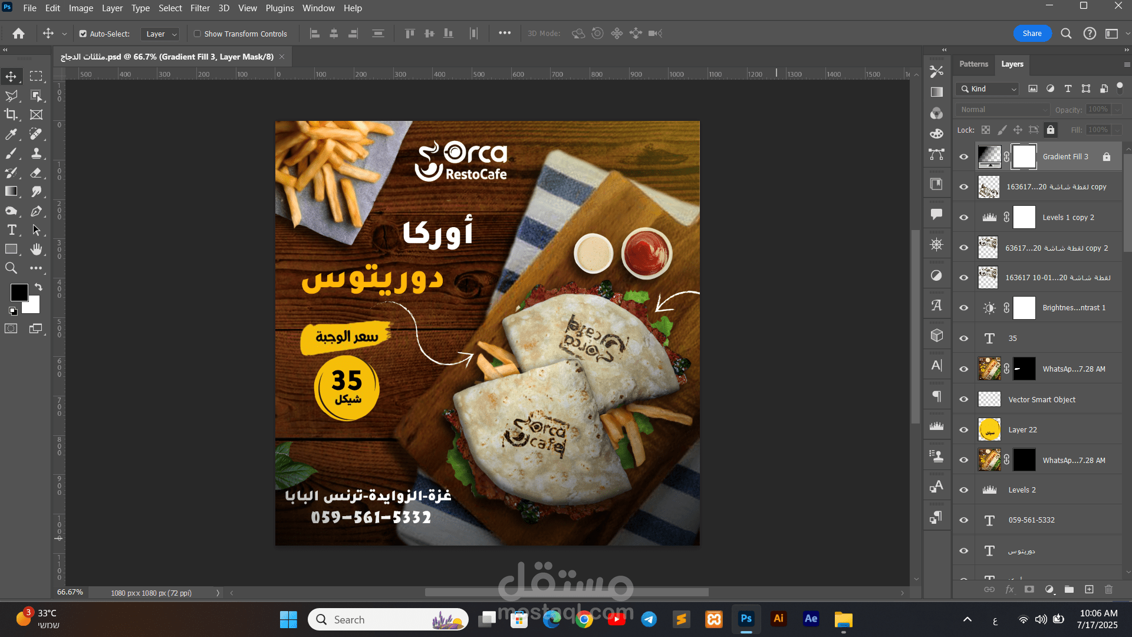Image resolution: width=1132 pixels, height=637 pixels.
Task: Open Move tool preset picker arrow
Action: [64, 34]
